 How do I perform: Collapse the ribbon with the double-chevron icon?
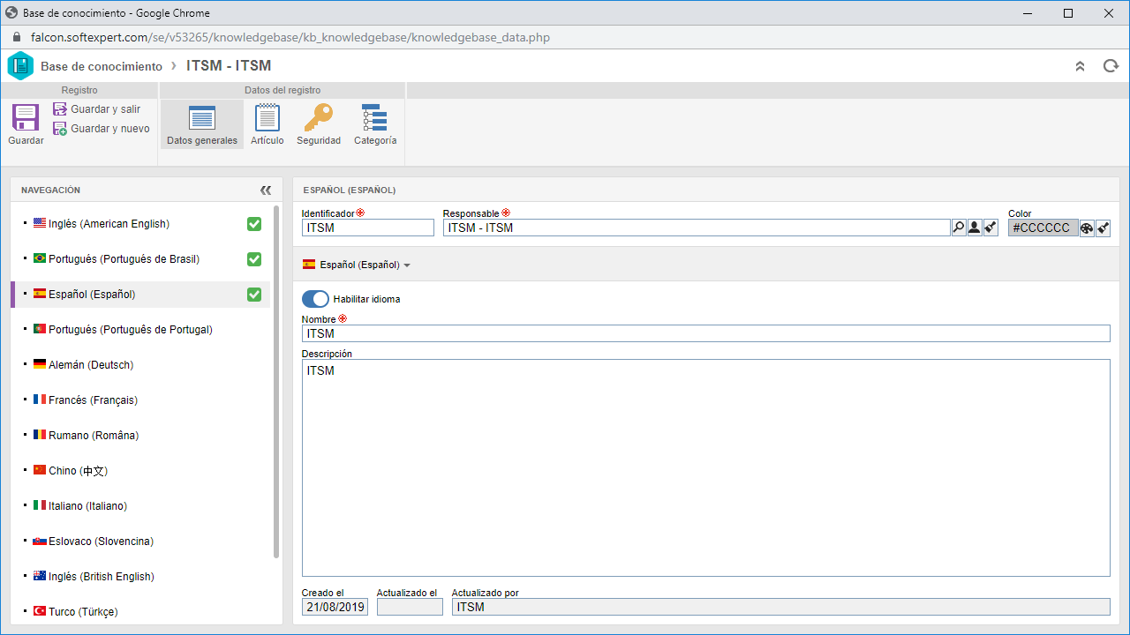pos(1080,66)
